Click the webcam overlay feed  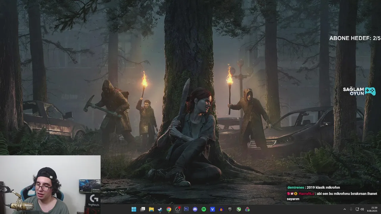(x=50, y=185)
